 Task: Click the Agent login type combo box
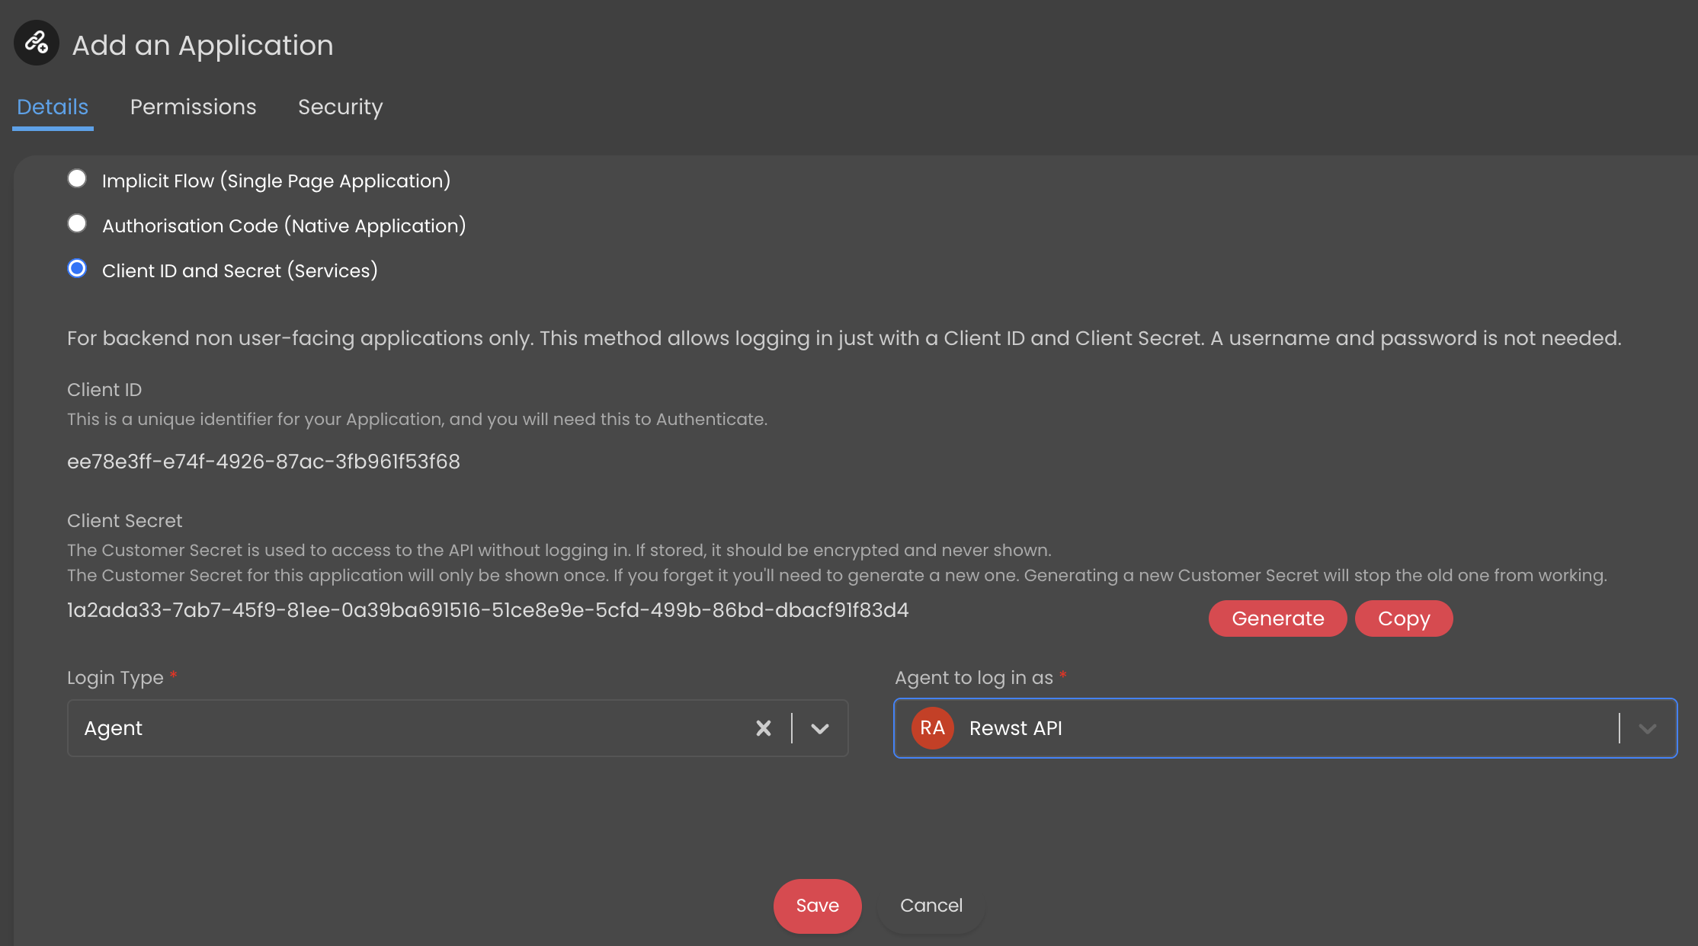pyautogui.click(x=412, y=728)
